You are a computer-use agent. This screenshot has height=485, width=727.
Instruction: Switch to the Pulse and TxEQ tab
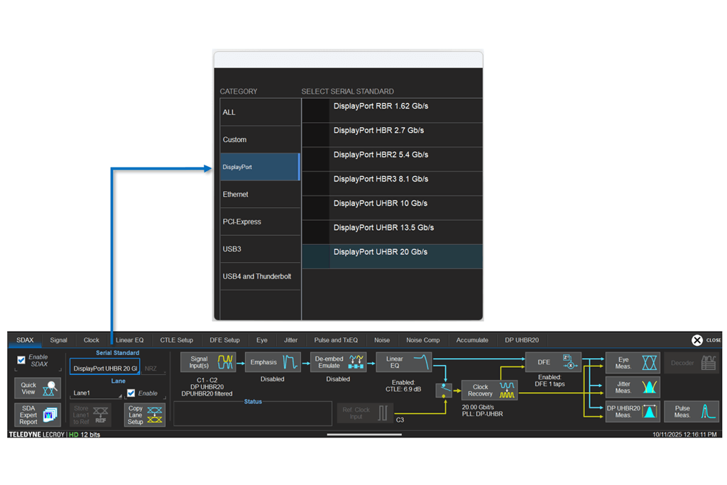click(x=336, y=340)
